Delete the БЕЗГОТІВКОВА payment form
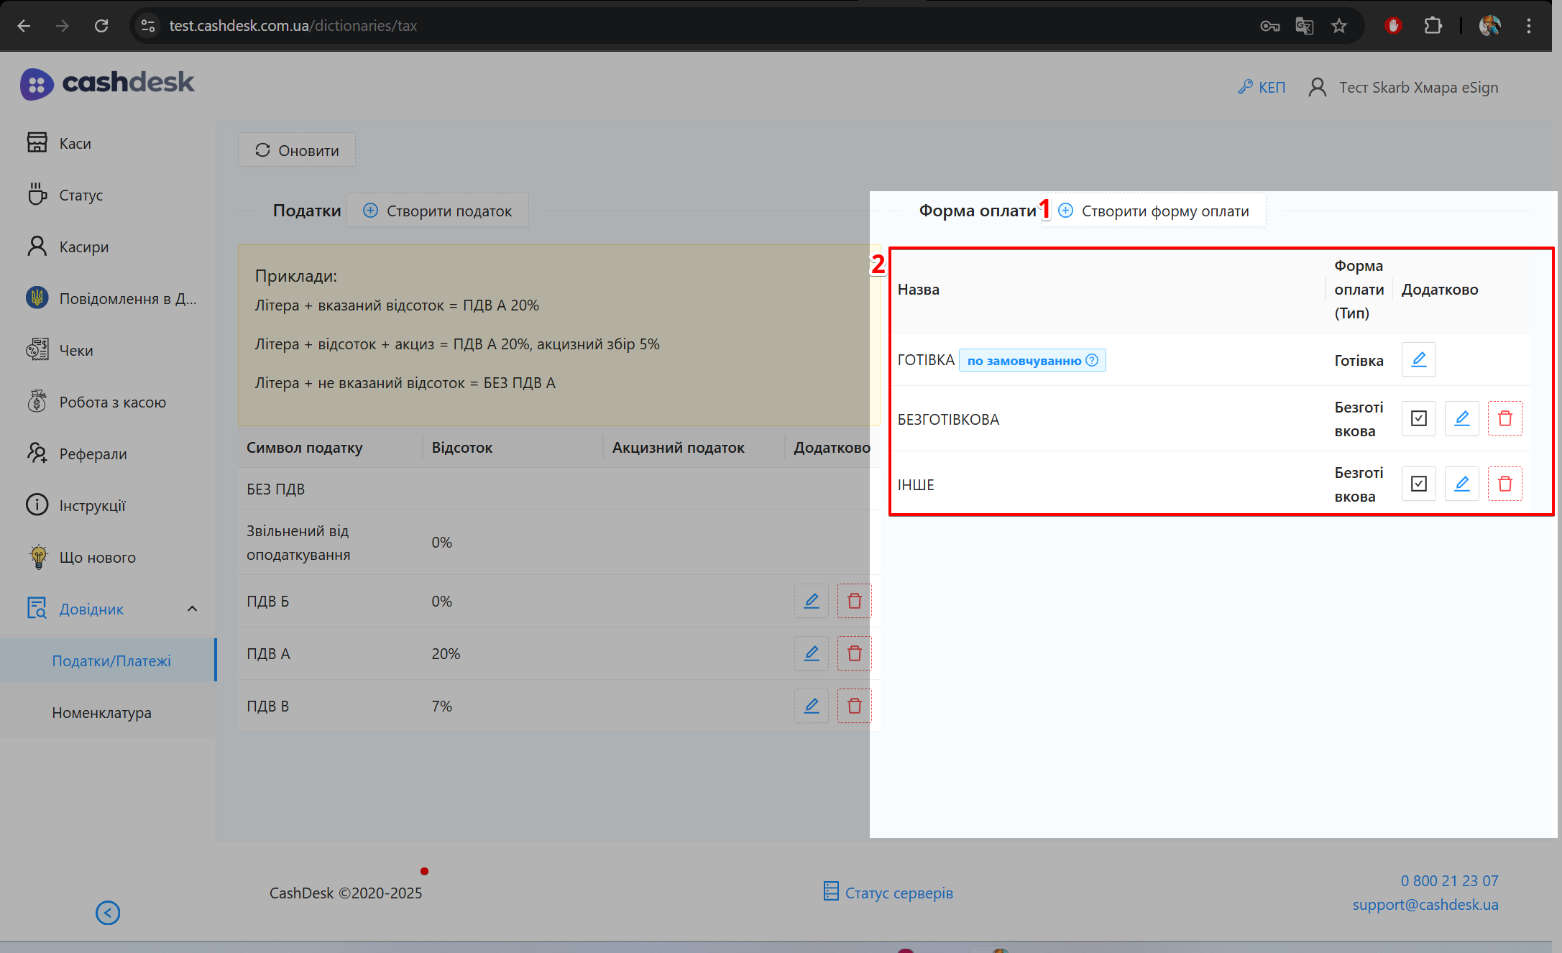The height and width of the screenshot is (953, 1562). click(1504, 418)
